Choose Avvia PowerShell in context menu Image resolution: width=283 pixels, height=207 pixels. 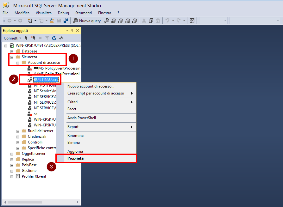pyautogui.click(x=96, y=118)
